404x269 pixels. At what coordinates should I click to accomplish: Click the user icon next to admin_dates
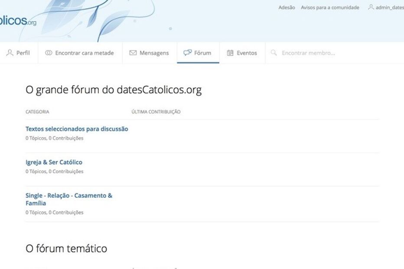(x=371, y=7)
